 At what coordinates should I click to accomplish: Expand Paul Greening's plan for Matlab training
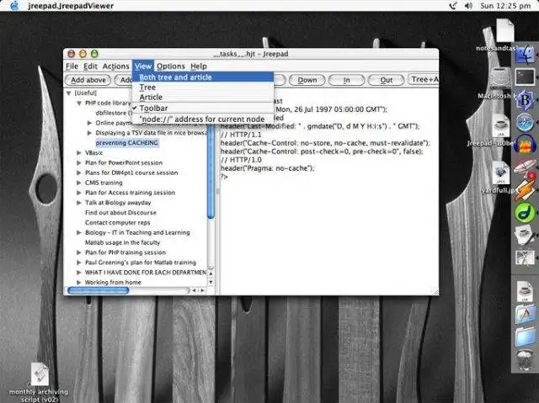click(x=78, y=262)
